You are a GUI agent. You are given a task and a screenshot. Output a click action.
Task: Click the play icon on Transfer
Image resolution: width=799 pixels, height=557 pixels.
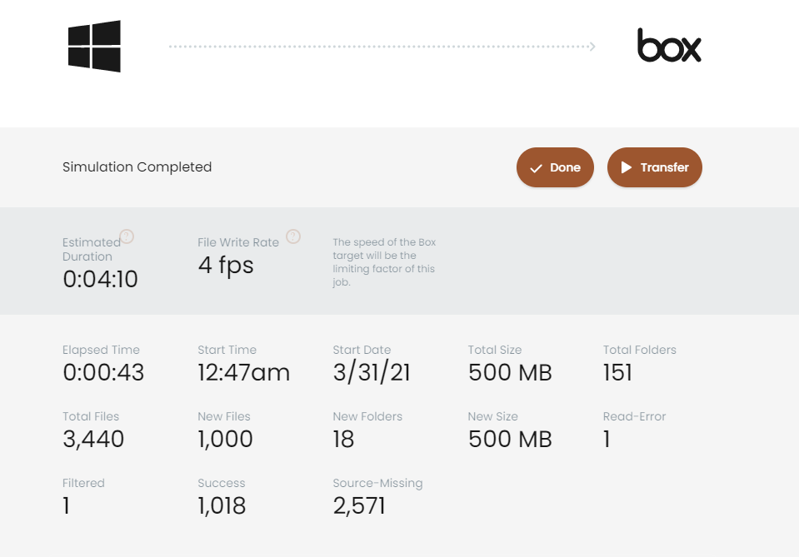pyautogui.click(x=627, y=167)
